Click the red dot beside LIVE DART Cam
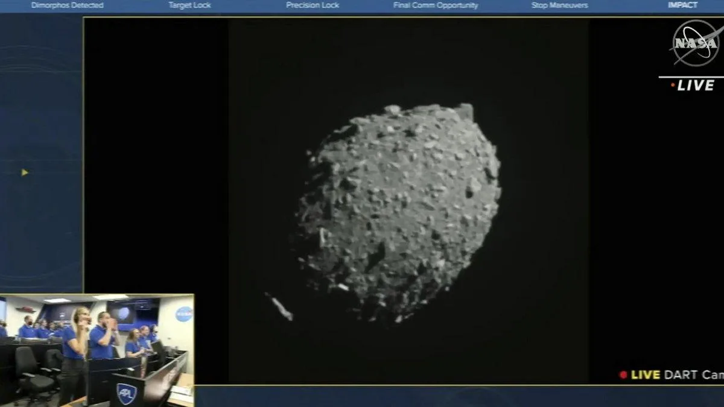 [623, 375]
